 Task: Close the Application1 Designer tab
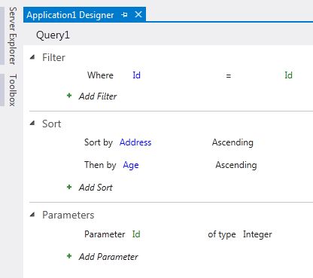click(138, 14)
